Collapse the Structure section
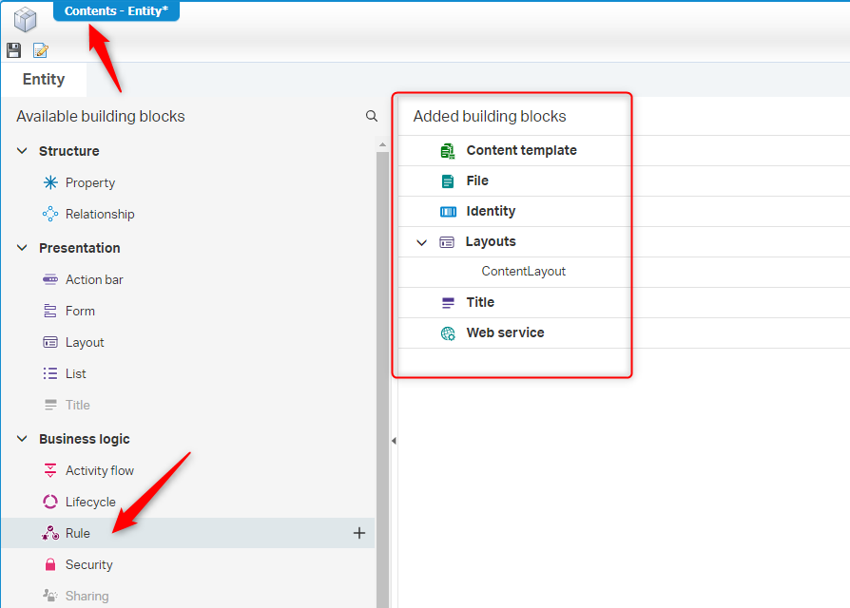The width and height of the screenshot is (850, 608). pos(22,151)
